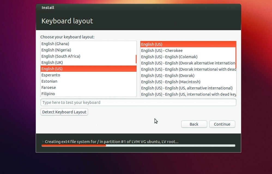The image size is (272, 174).
Task: Select English (US) - Cherokee variant
Action: (162, 51)
